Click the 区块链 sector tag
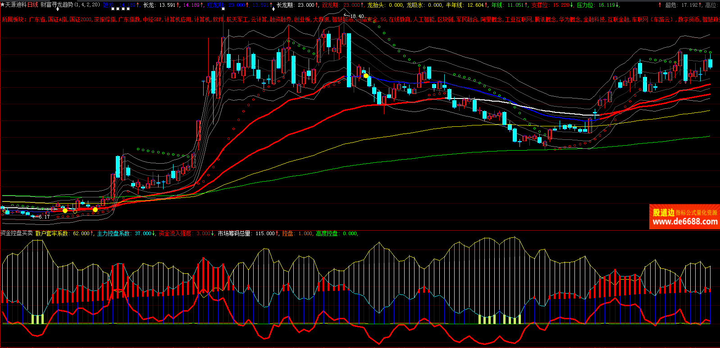This screenshot has width=720, height=348. (x=445, y=20)
